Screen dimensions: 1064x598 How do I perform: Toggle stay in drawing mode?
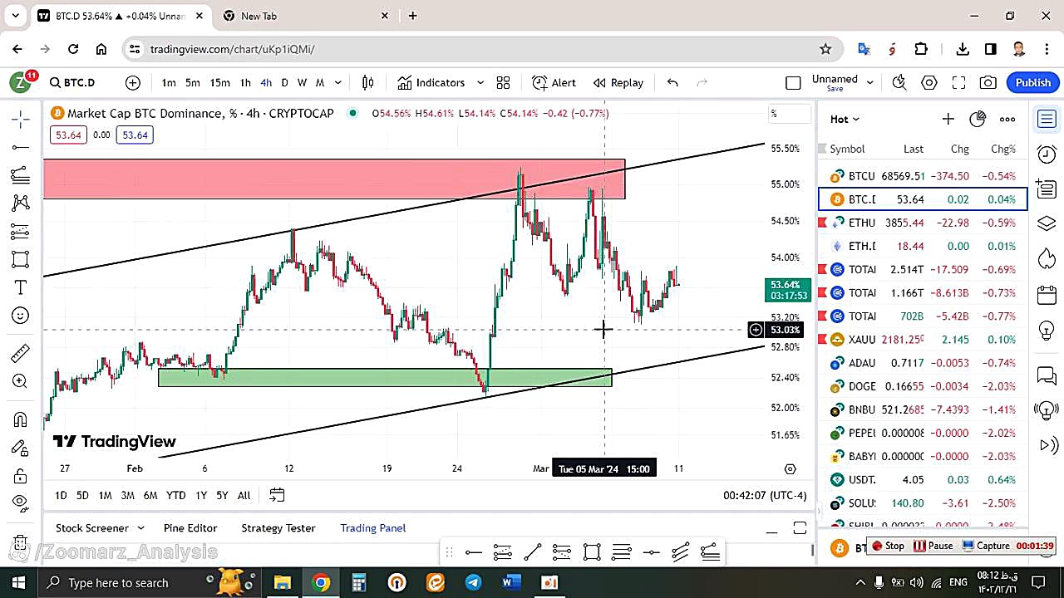coord(21,448)
